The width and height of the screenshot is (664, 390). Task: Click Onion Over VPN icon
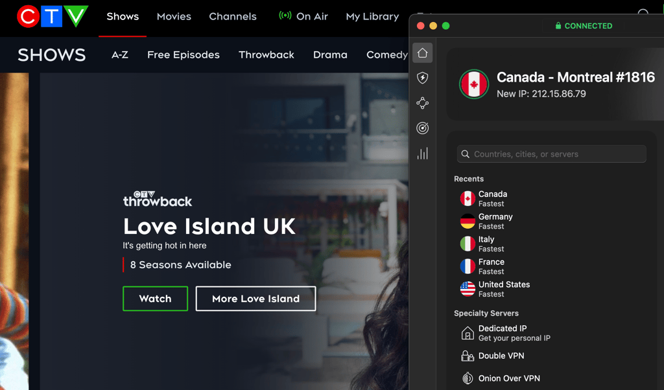pos(468,378)
